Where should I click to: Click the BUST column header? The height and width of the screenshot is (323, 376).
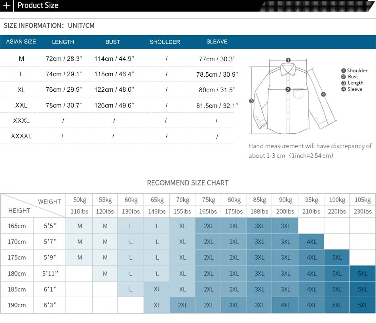click(x=113, y=42)
